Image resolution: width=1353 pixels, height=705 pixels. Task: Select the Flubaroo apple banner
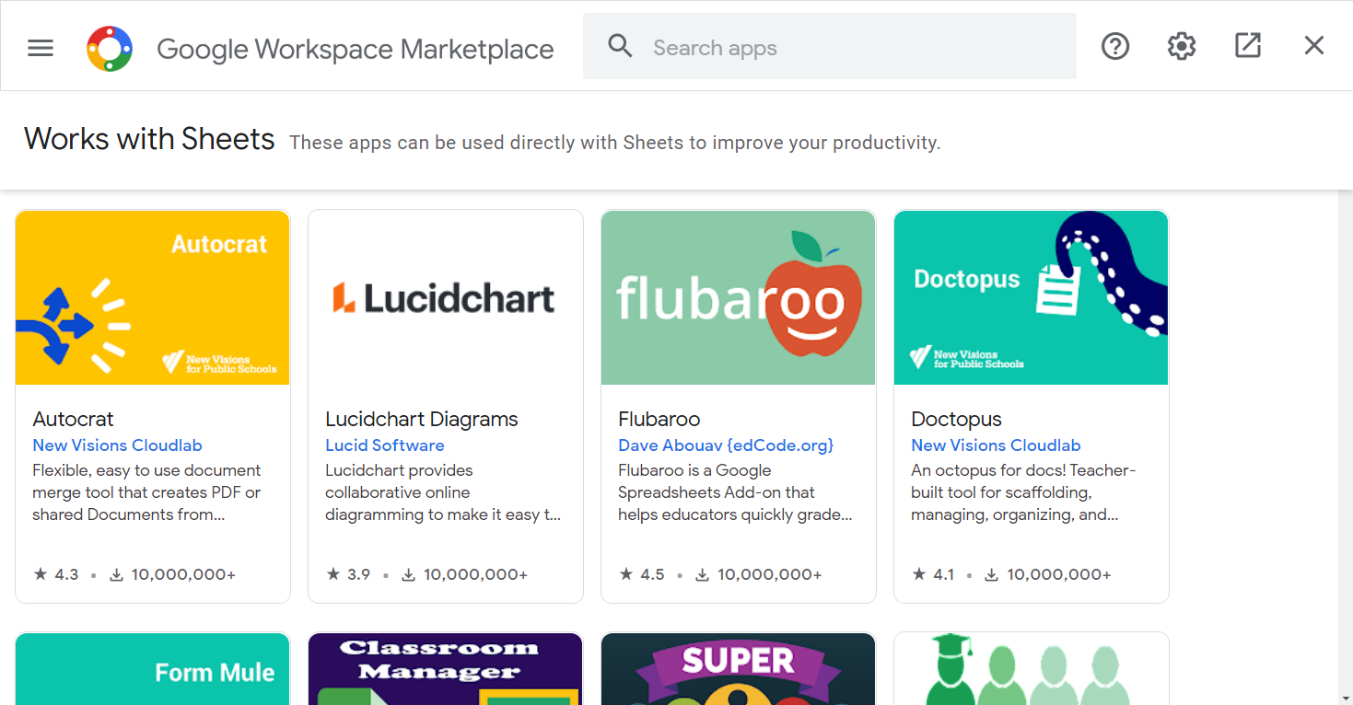pyautogui.click(x=739, y=297)
